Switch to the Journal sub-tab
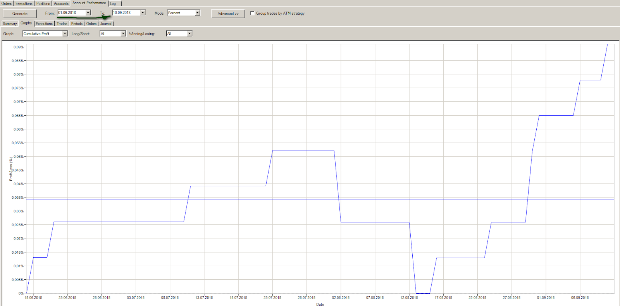Screen dimensions: 620x306 (106, 24)
